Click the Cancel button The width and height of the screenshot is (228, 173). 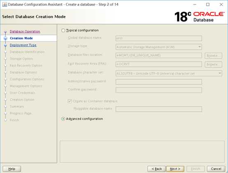coord(216,169)
